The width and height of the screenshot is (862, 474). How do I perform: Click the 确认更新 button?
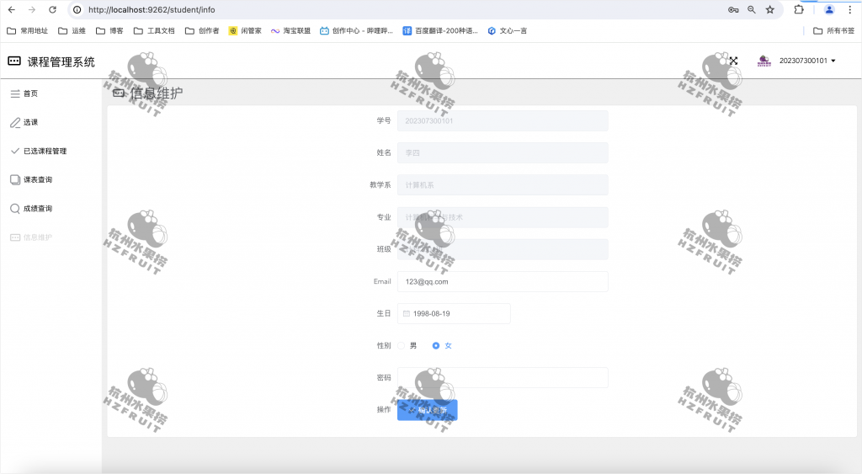427,410
